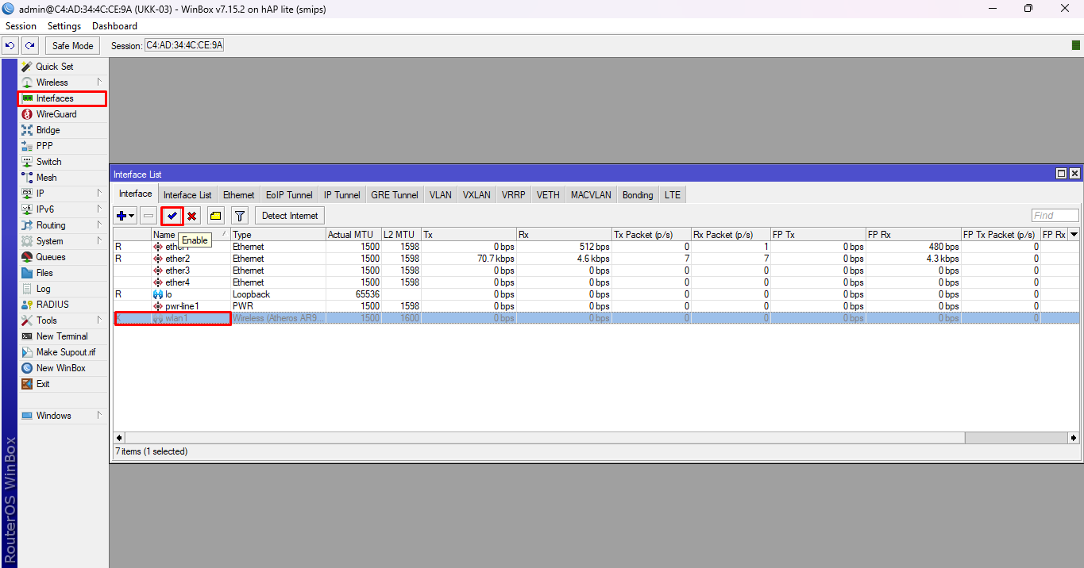Open the Dashboard menu
Screen dimensions: 1084x568
point(114,26)
